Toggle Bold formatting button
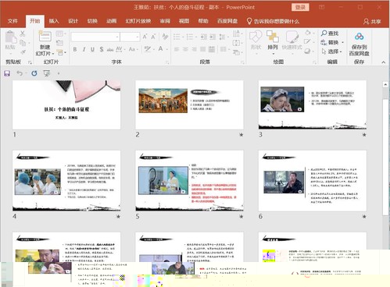 (75, 49)
